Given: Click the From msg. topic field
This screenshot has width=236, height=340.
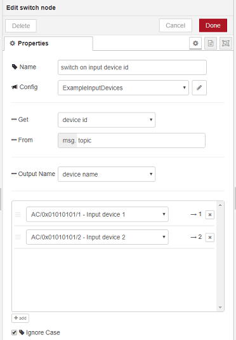Looking at the screenshot, I should pyautogui.click(x=131, y=140).
